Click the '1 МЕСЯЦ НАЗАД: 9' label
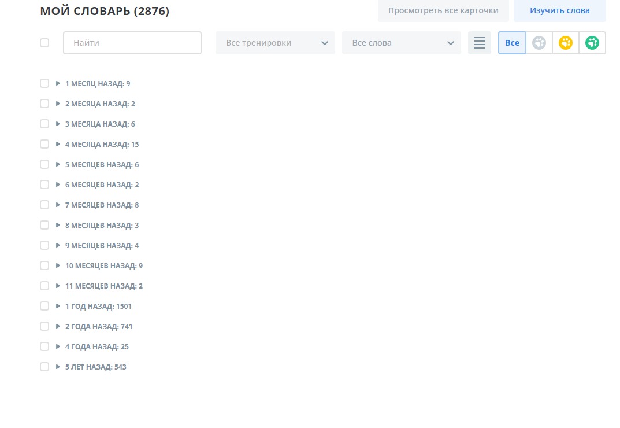Image resolution: width=620 pixels, height=428 pixels. pos(98,83)
